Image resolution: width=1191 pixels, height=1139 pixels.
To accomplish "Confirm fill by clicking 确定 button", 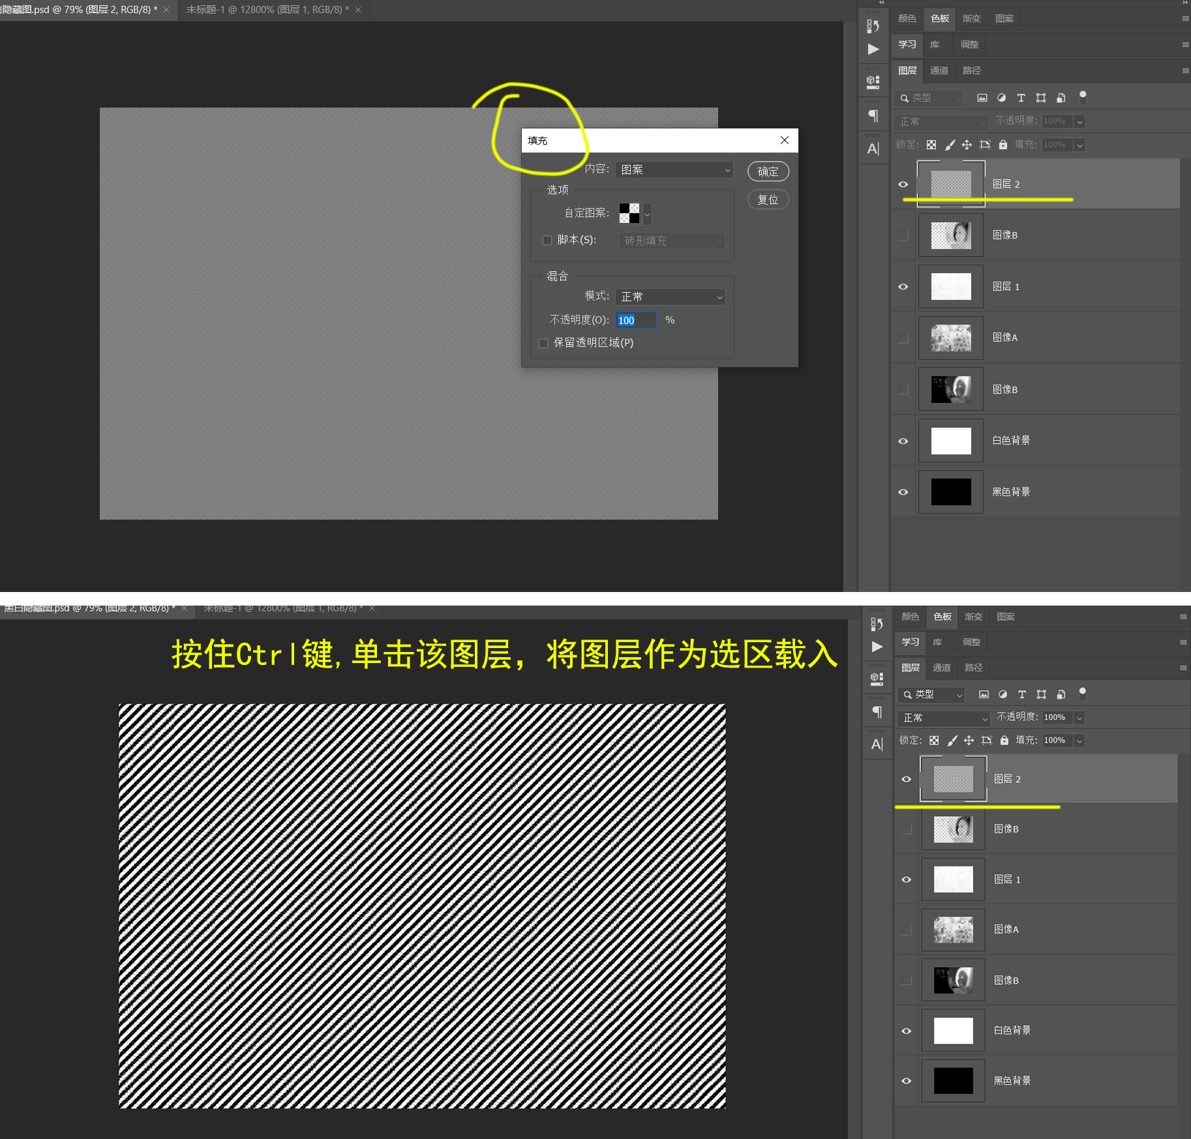I will point(768,171).
